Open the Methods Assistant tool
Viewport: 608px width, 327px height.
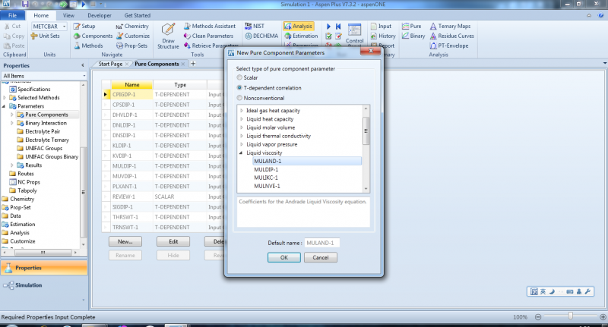[x=210, y=26]
